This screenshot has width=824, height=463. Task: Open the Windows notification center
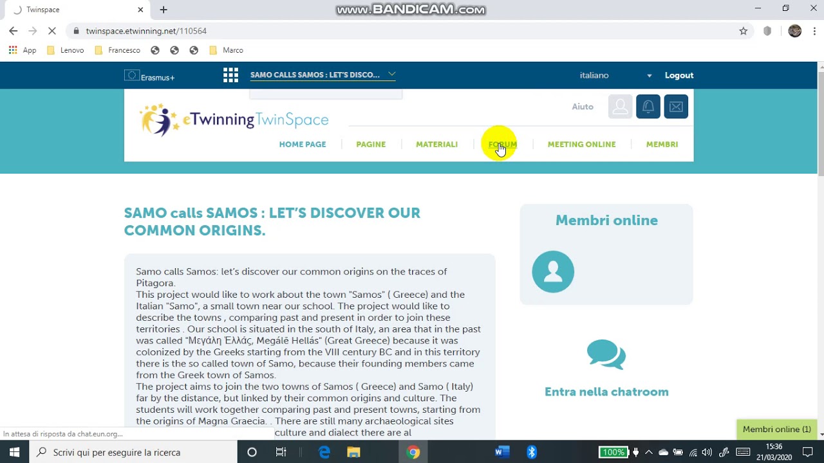point(808,452)
